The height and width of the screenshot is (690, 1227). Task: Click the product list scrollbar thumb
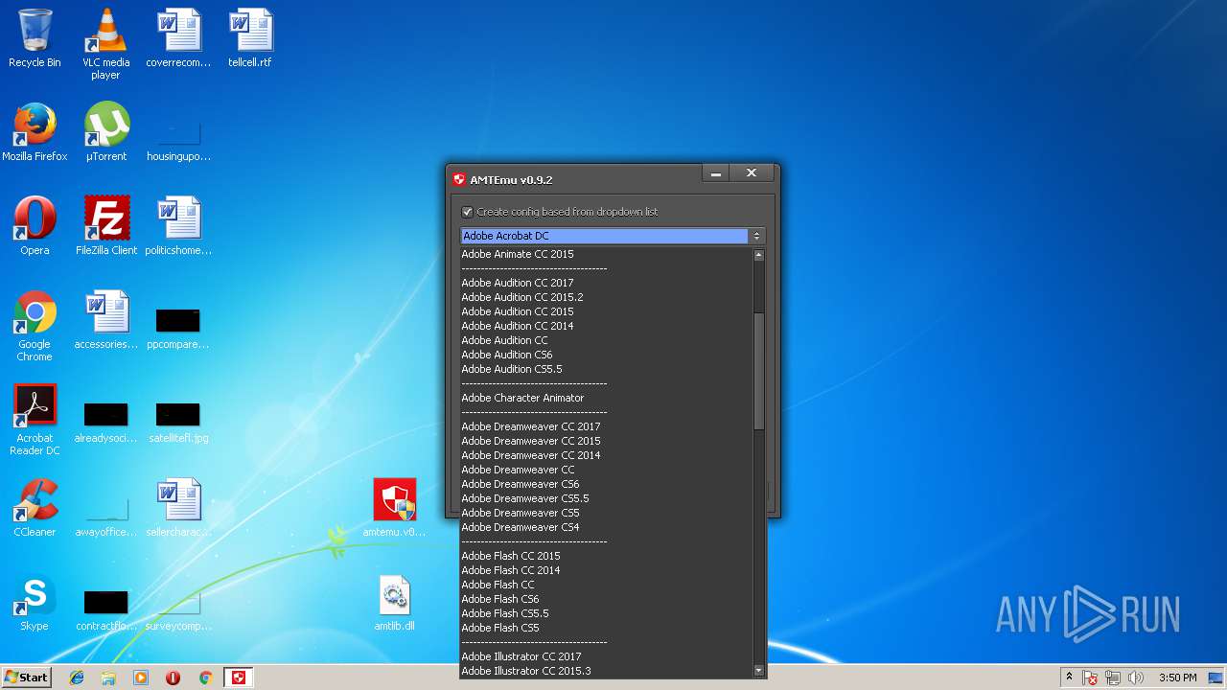coord(758,371)
